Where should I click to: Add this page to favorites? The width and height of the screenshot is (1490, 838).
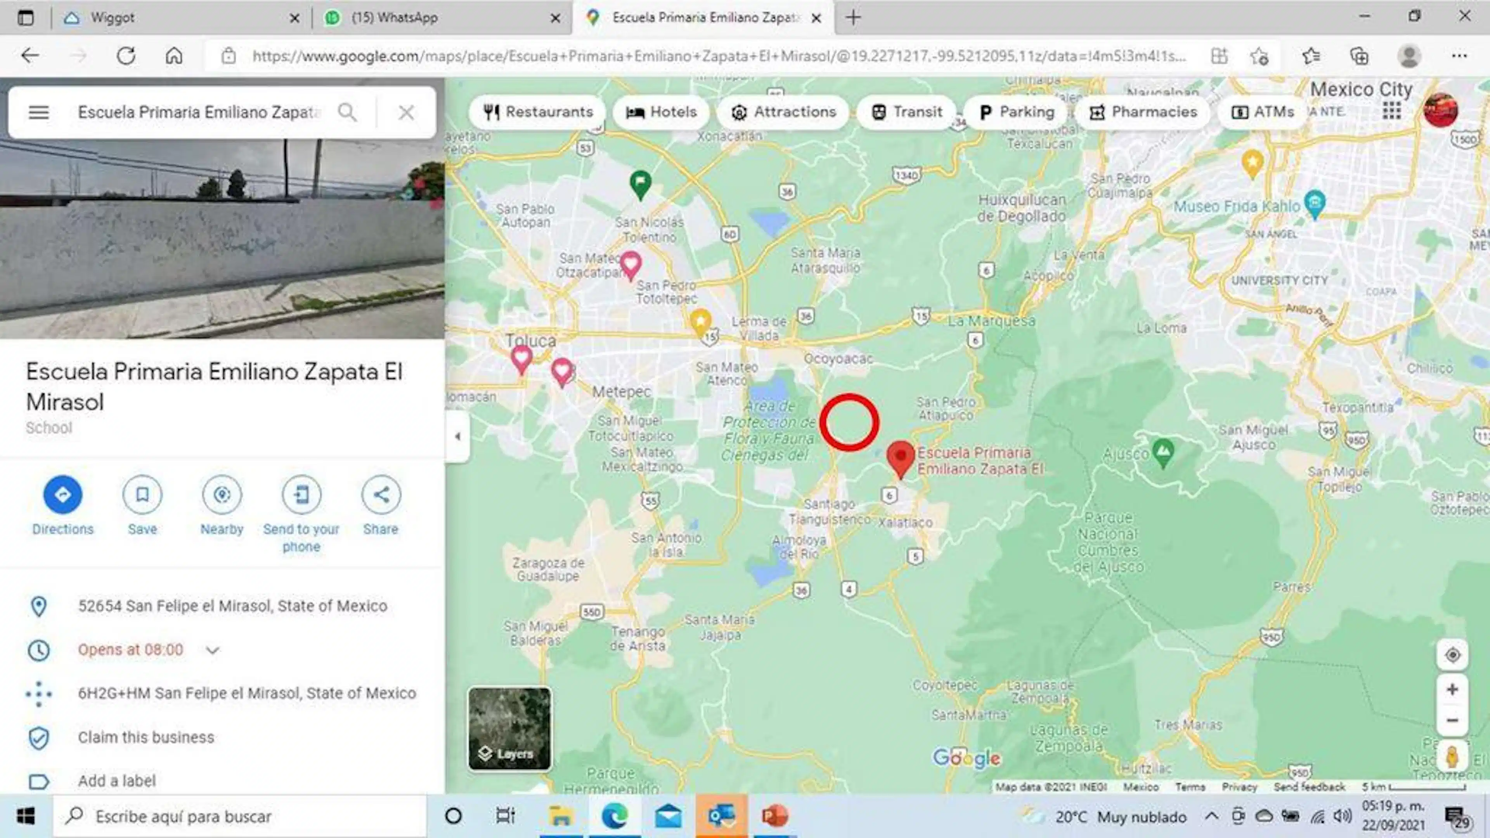1259,56
